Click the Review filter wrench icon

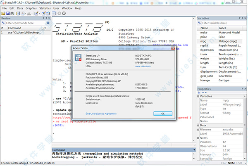point(3,23)
